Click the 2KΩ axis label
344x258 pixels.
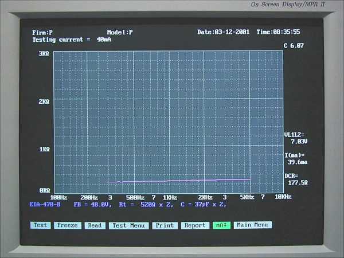click(x=44, y=101)
